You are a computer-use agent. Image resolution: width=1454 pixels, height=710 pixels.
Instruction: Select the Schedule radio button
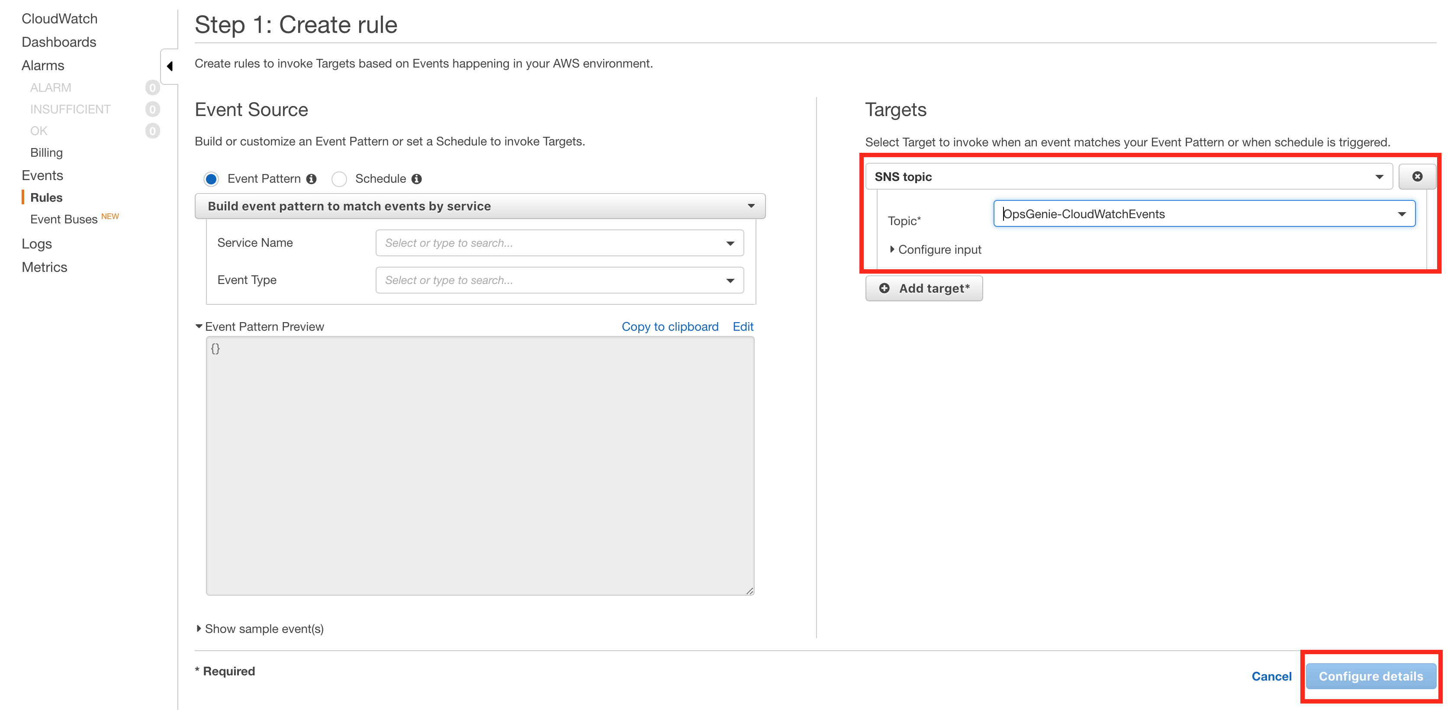339,179
